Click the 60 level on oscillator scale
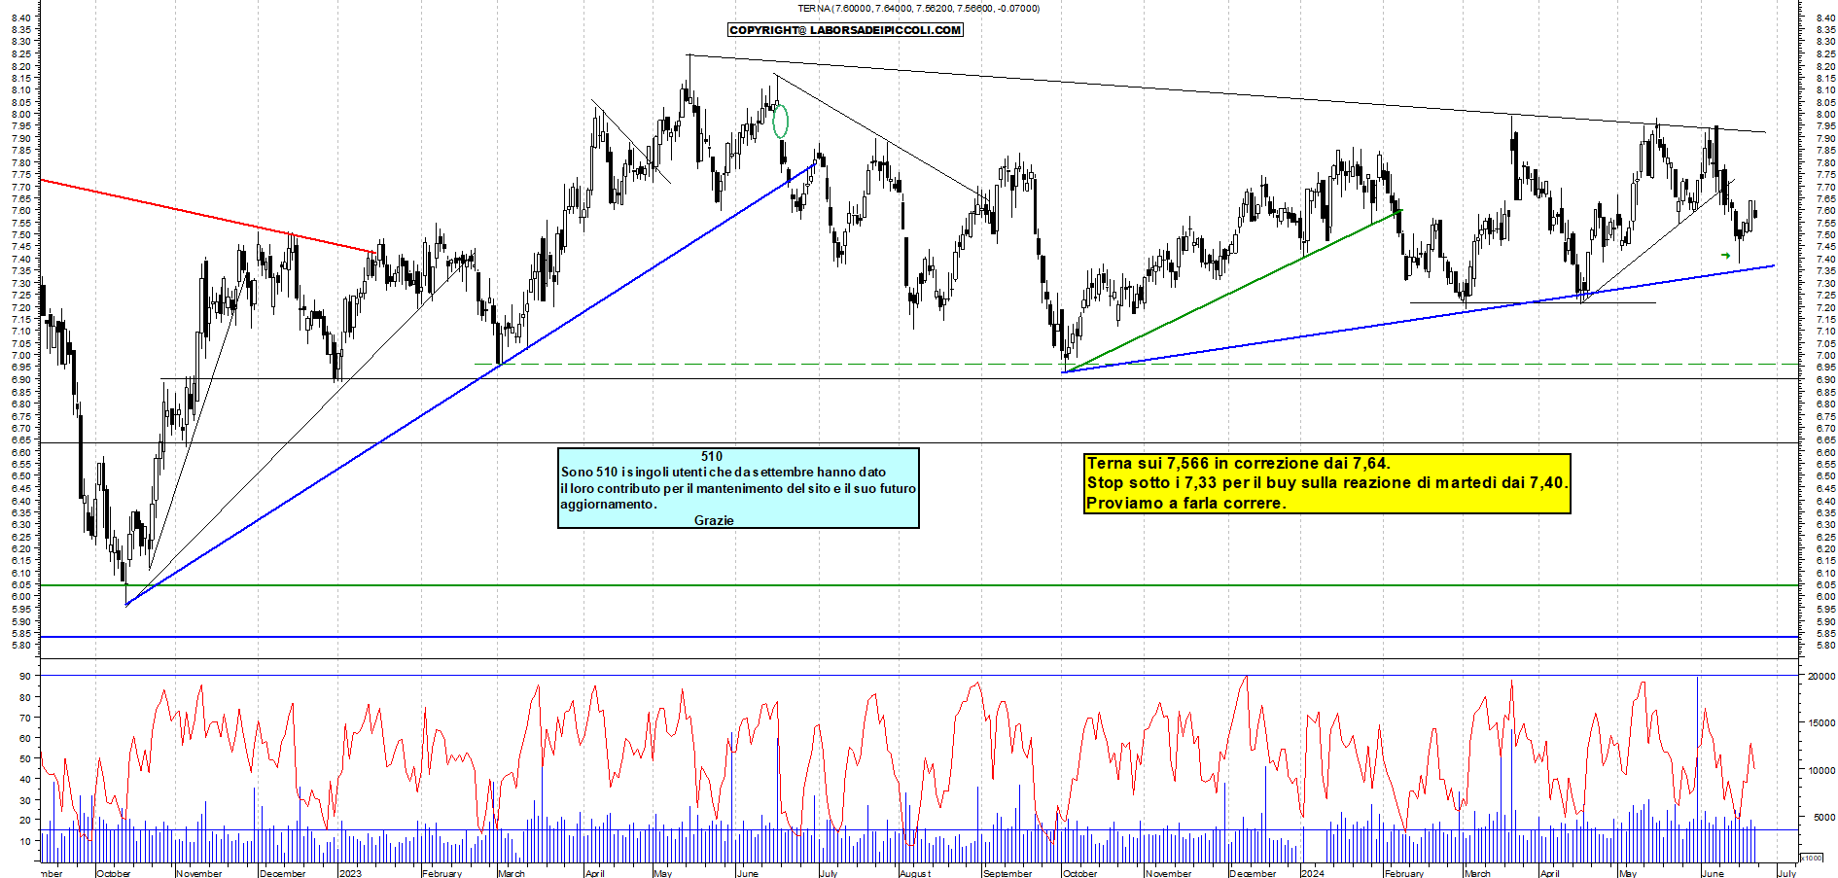This screenshot has width=1838, height=878. (x=24, y=738)
